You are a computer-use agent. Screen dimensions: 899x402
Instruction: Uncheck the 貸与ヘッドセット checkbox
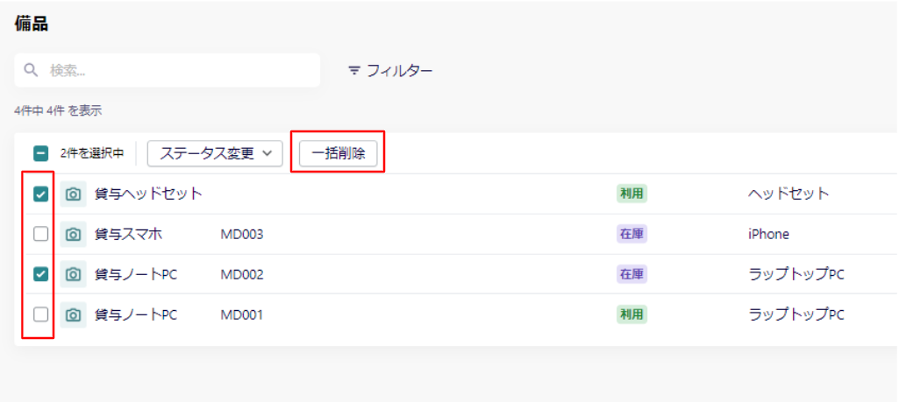[x=40, y=194]
